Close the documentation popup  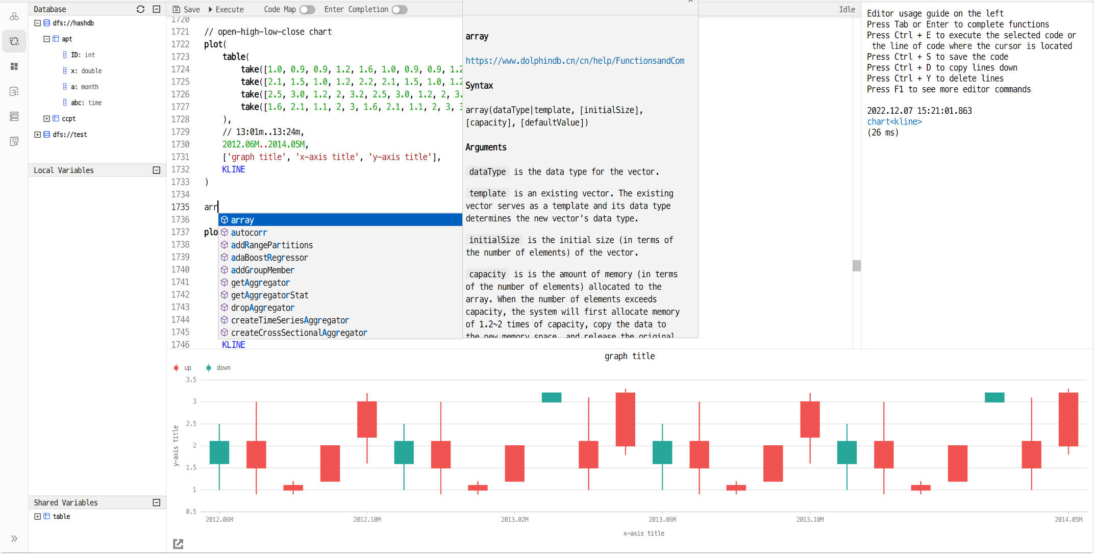690,1
